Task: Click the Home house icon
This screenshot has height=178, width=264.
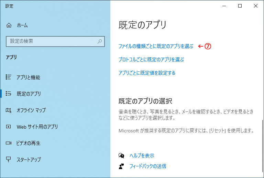Action: pos(9,25)
